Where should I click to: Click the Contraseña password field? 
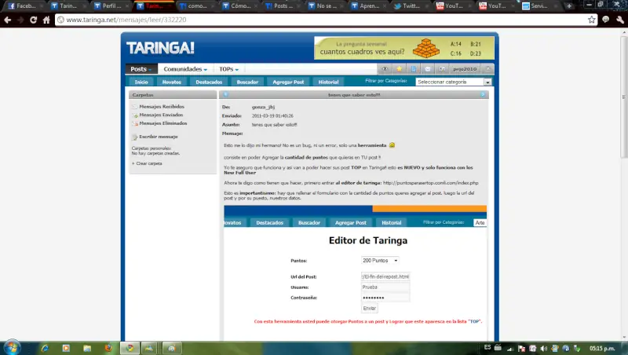385,298
